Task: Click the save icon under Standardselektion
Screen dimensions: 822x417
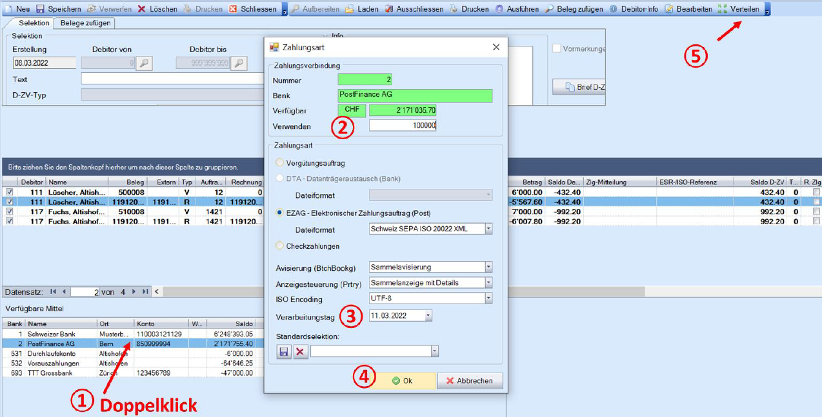Action: click(283, 352)
